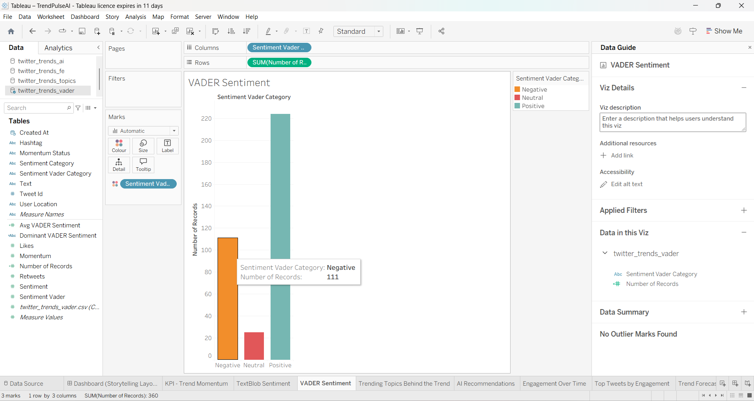Select the red Neutral bar in chart
Viewport: 754px width, 401px height.
tap(254, 346)
